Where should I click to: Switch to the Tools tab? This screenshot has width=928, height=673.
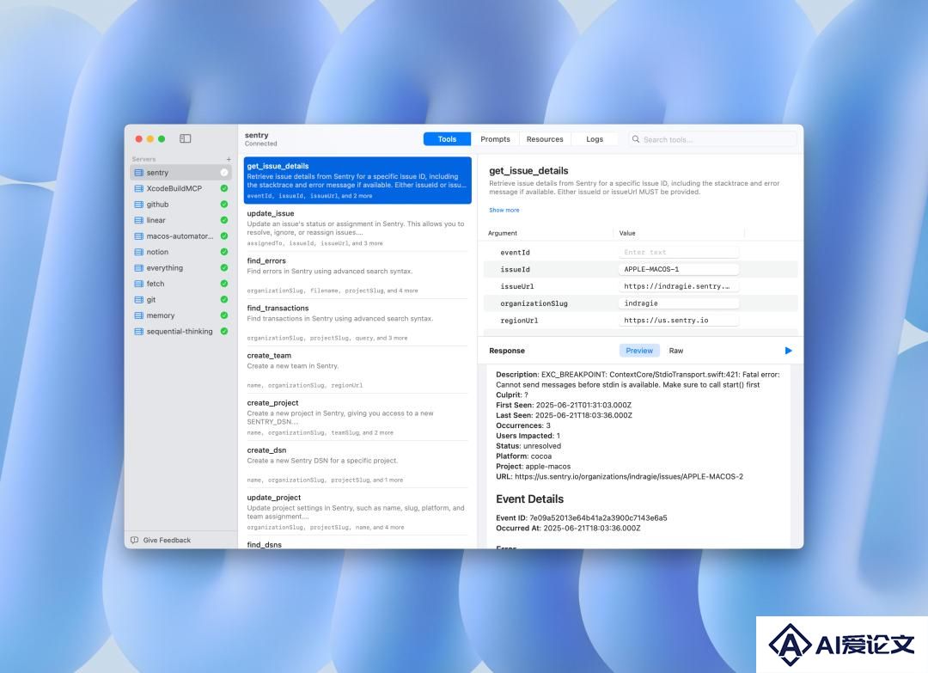tap(448, 140)
